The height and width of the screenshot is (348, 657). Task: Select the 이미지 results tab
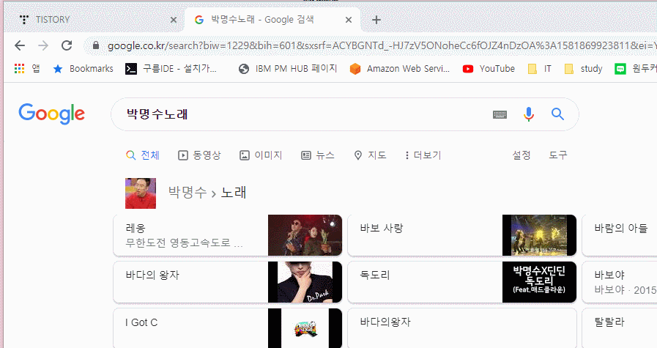pyautogui.click(x=261, y=155)
